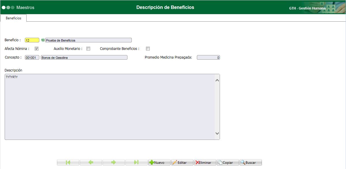Click the Beneficio code field containing 12
Screen dimensions: 346x169
coord(32,40)
